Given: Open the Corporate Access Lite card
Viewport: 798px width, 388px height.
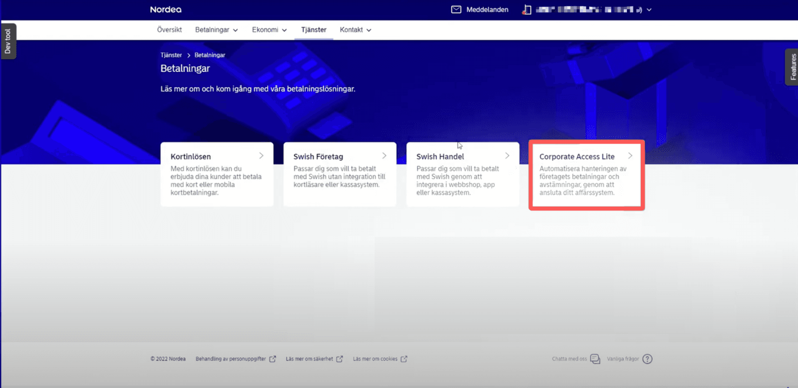Looking at the screenshot, I should click(587, 175).
